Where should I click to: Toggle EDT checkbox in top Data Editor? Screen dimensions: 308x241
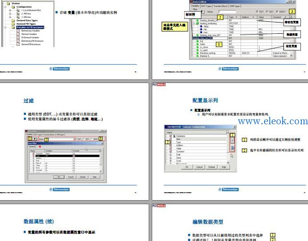pos(257,12)
